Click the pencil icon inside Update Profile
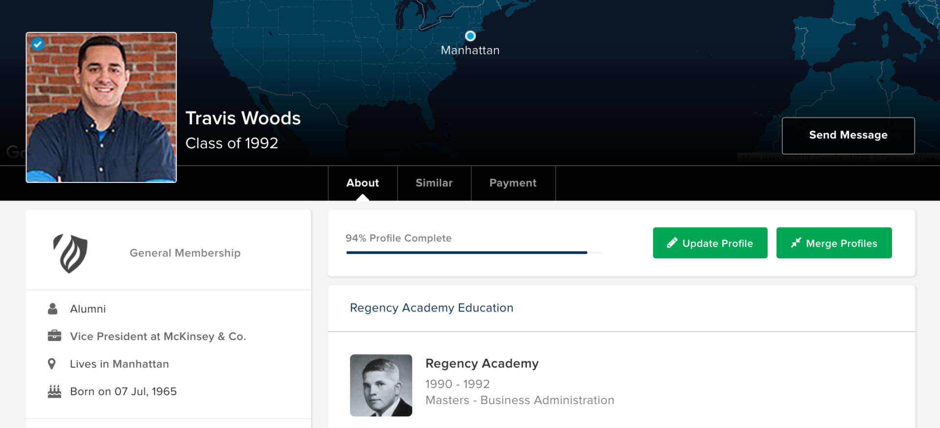Image resolution: width=940 pixels, height=428 pixels. [672, 242]
